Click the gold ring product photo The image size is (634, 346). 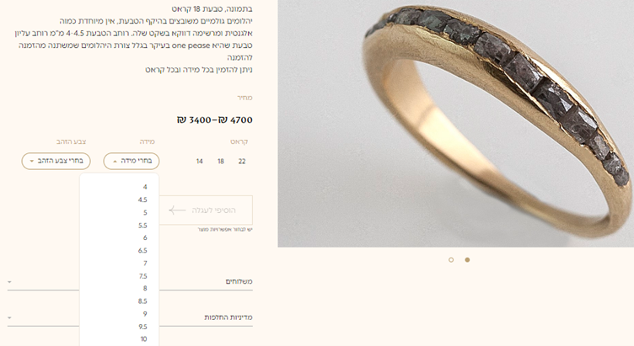pos(455,124)
